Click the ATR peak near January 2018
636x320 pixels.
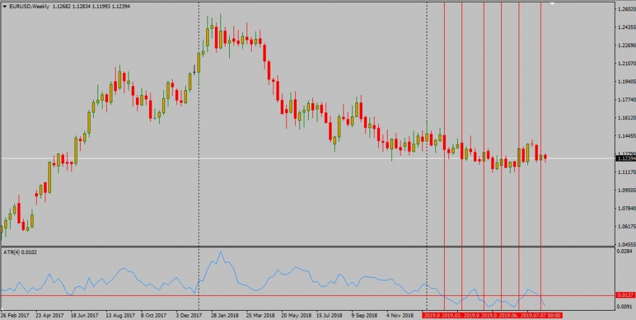point(220,252)
